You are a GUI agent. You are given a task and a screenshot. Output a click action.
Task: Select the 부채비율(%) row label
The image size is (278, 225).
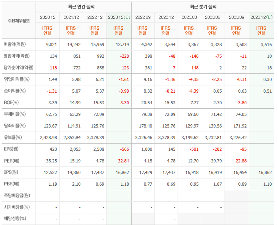[x=15, y=114]
